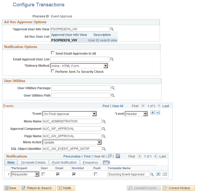The height and width of the screenshot is (195, 198).
Task: Click Template Name input field
Action: point(129,174)
